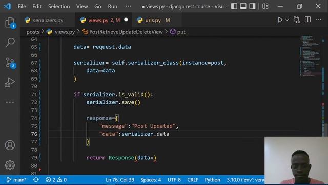Open the Search view in activity bar

[10, 42]
